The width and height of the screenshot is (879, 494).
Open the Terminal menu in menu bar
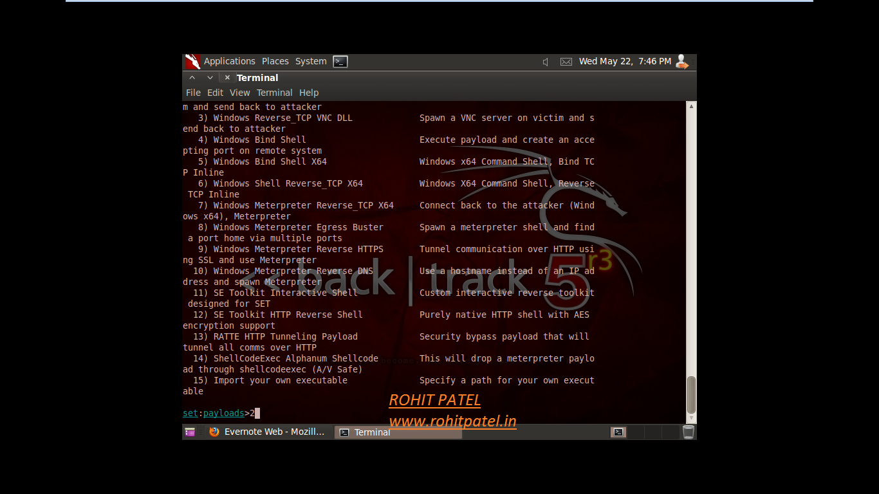tap(274, 93)
